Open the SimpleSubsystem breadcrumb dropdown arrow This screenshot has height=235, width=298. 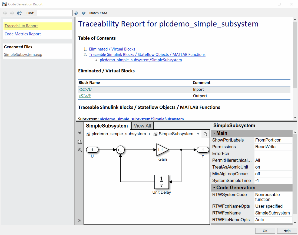198,134
